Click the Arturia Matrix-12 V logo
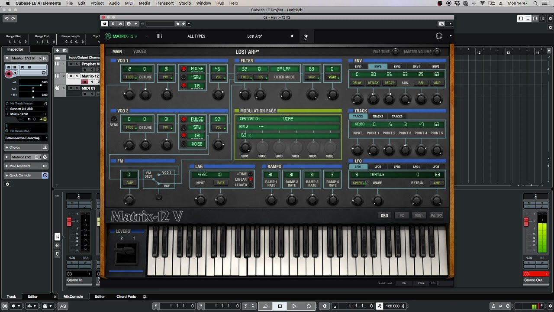The image size is (554, 312). (121, 36)
